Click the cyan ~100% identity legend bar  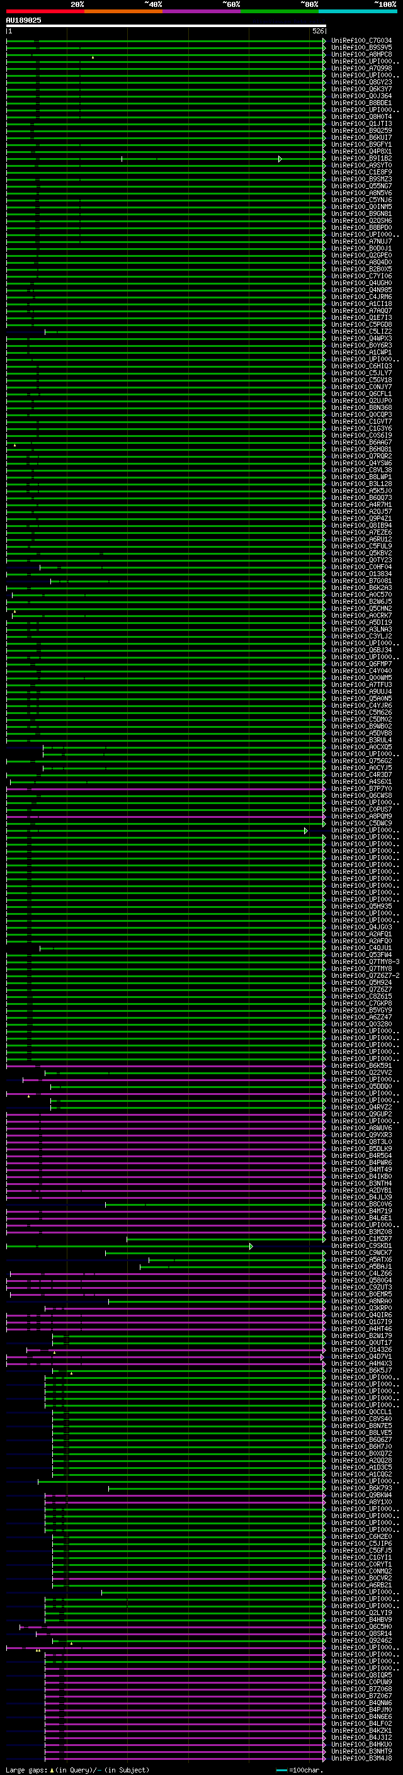click(x=358, y=11)
